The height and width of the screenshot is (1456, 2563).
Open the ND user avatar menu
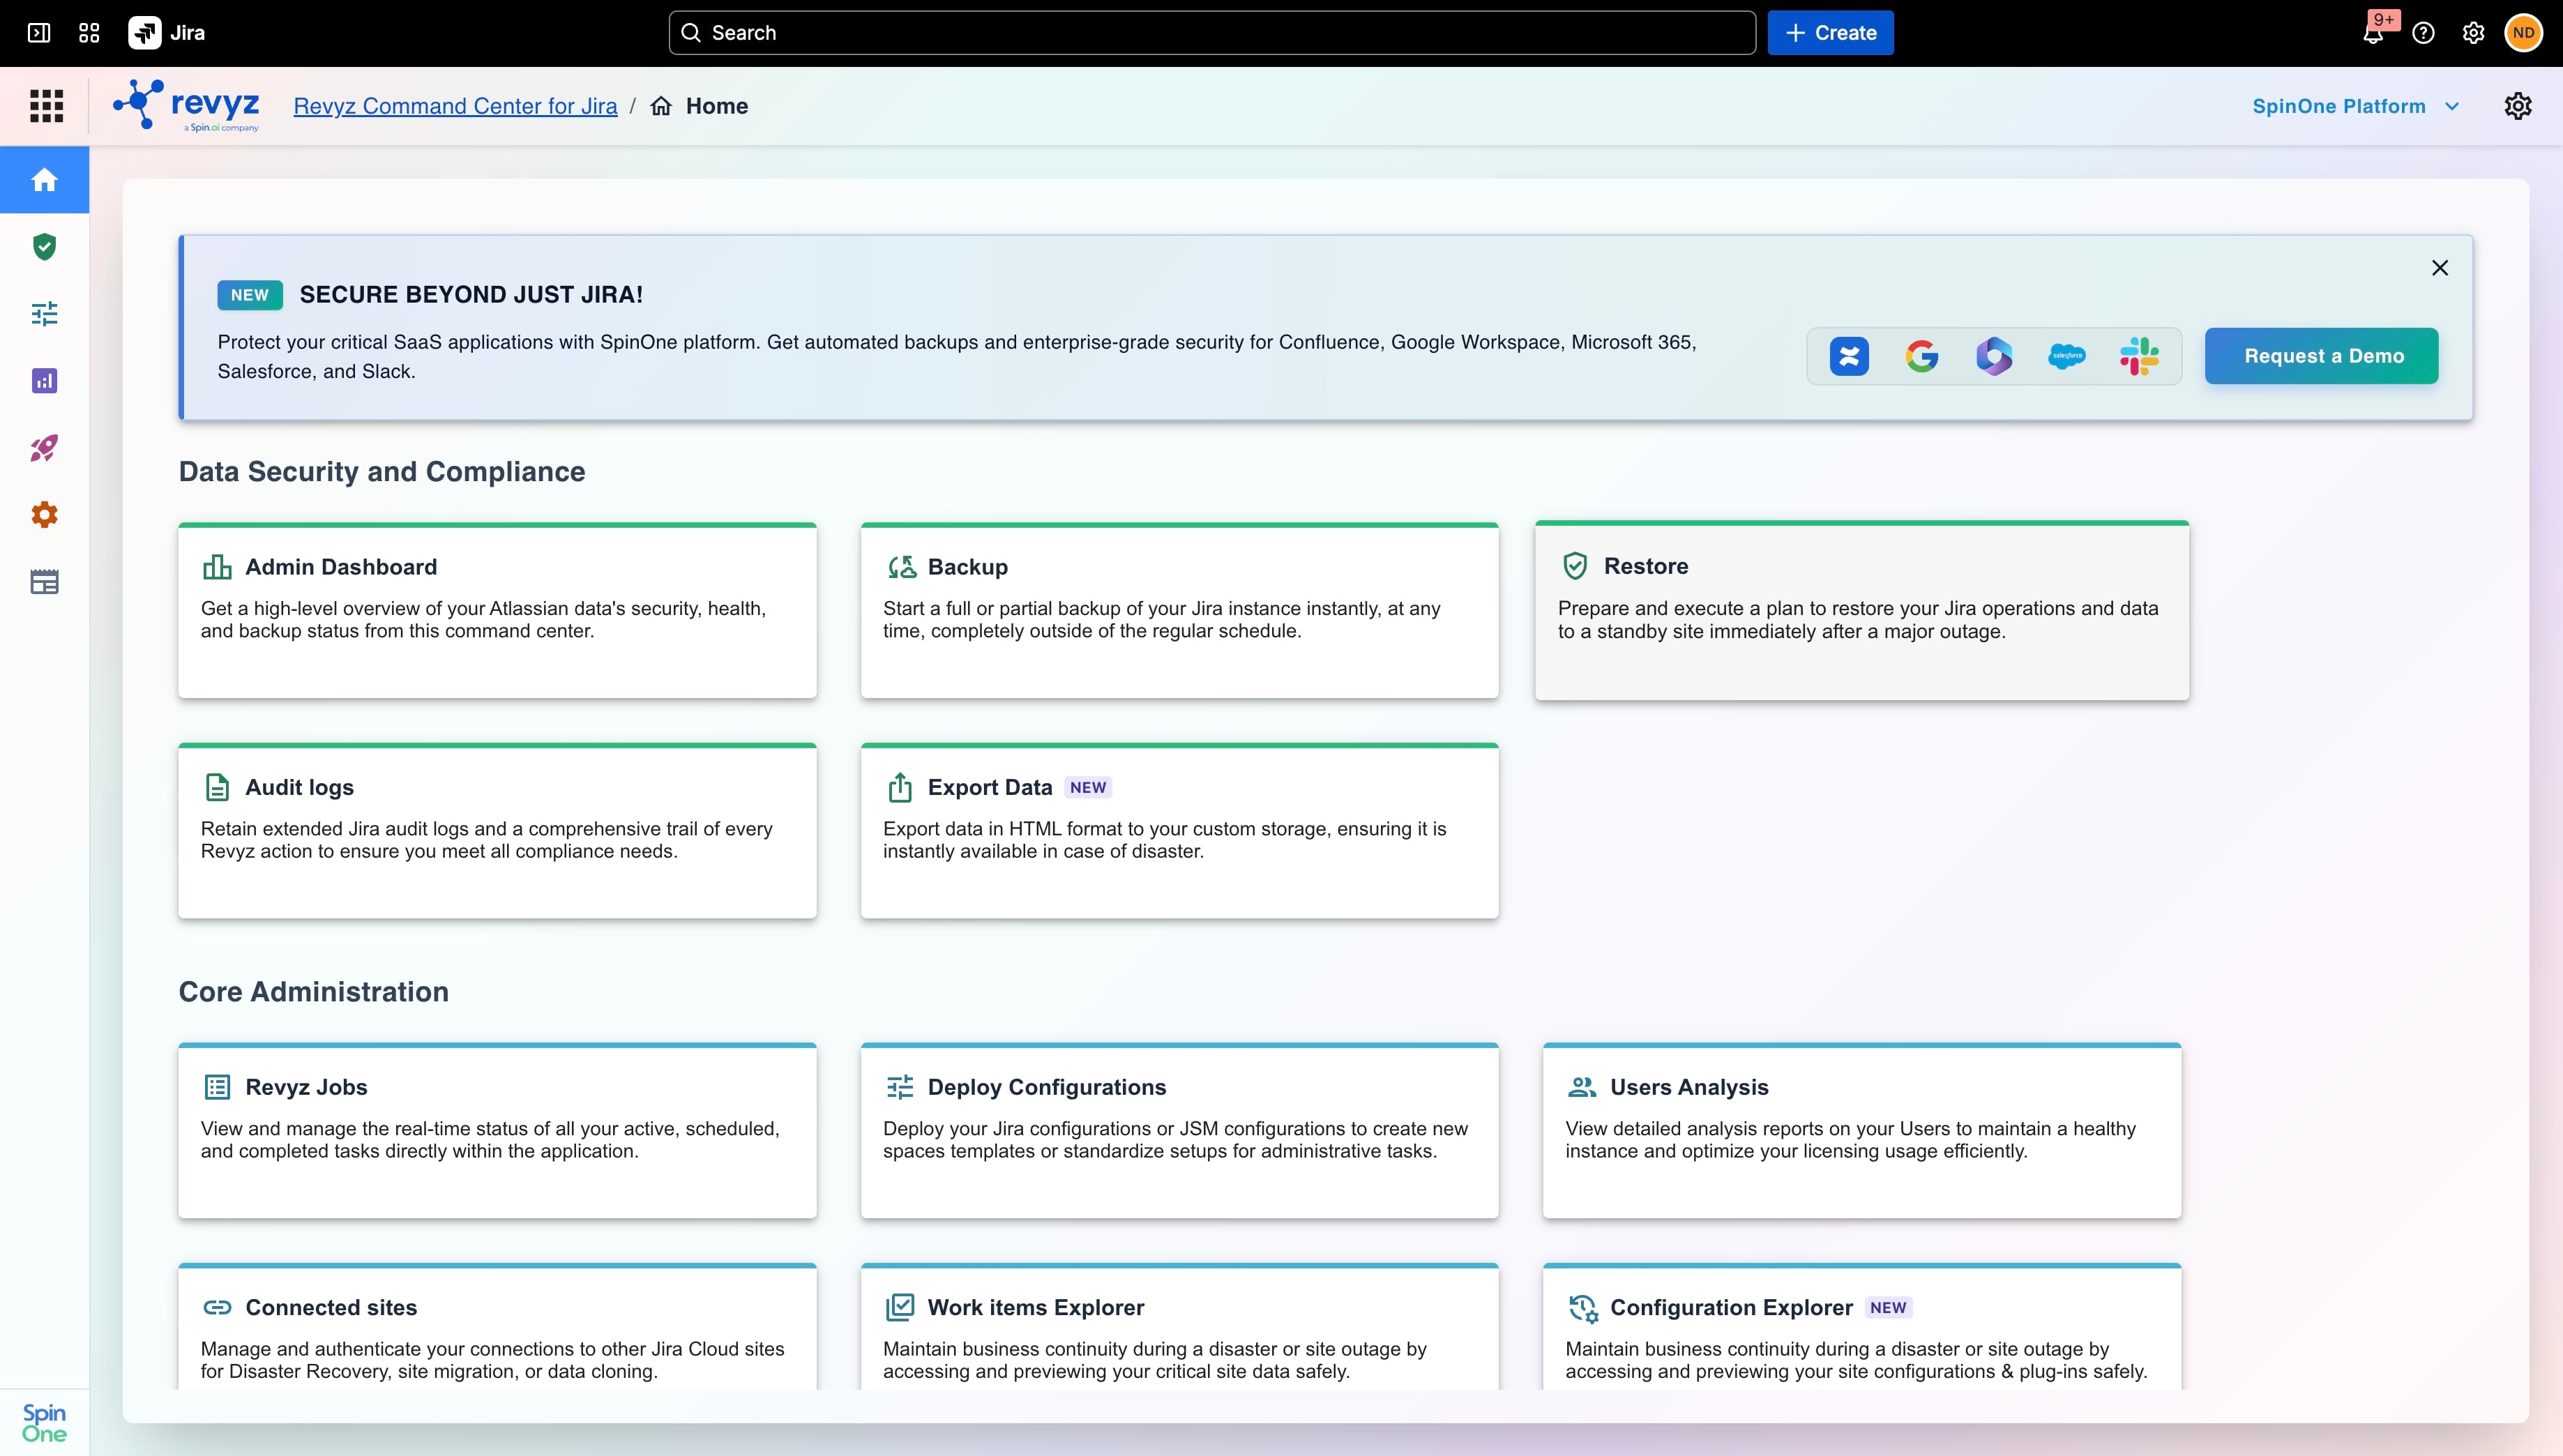(x=2523, y=33)
